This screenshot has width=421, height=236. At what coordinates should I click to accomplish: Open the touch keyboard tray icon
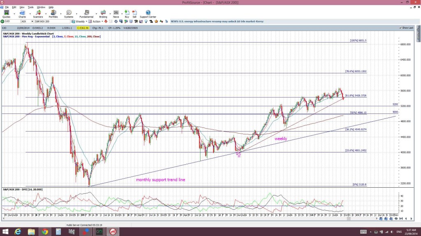tap(363, 232)
